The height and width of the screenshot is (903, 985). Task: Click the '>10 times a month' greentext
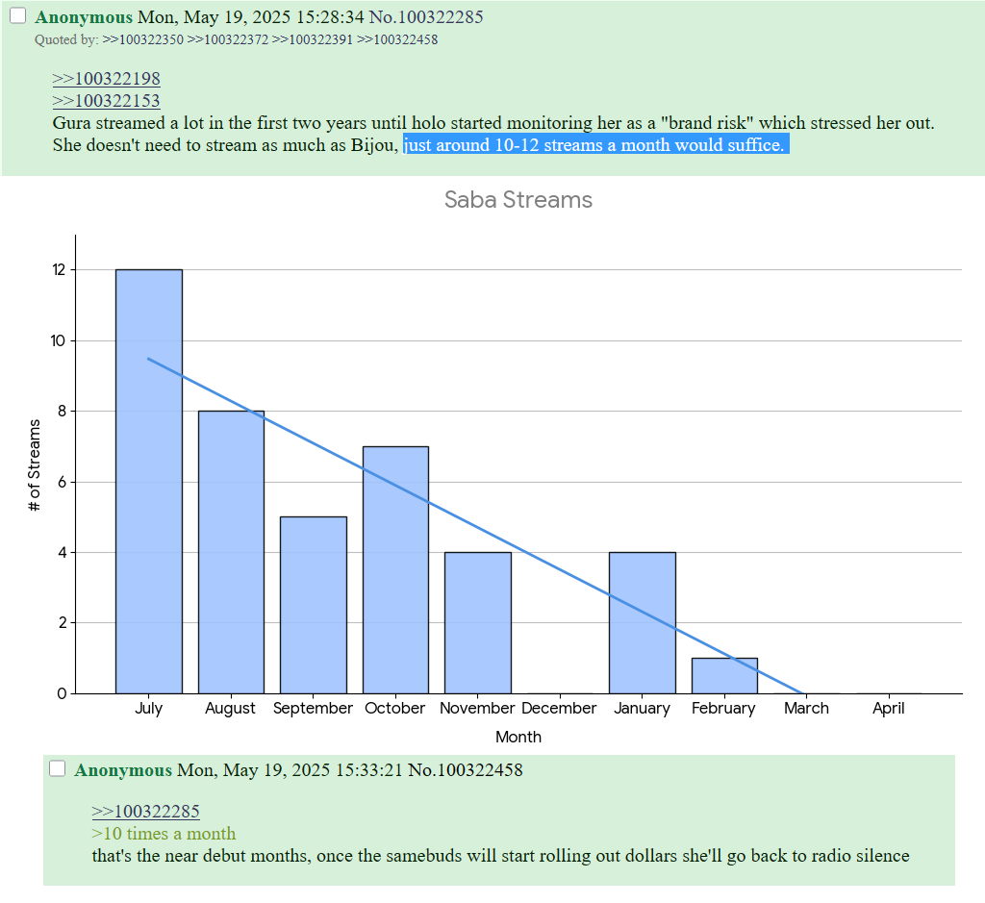pos(164,834)
